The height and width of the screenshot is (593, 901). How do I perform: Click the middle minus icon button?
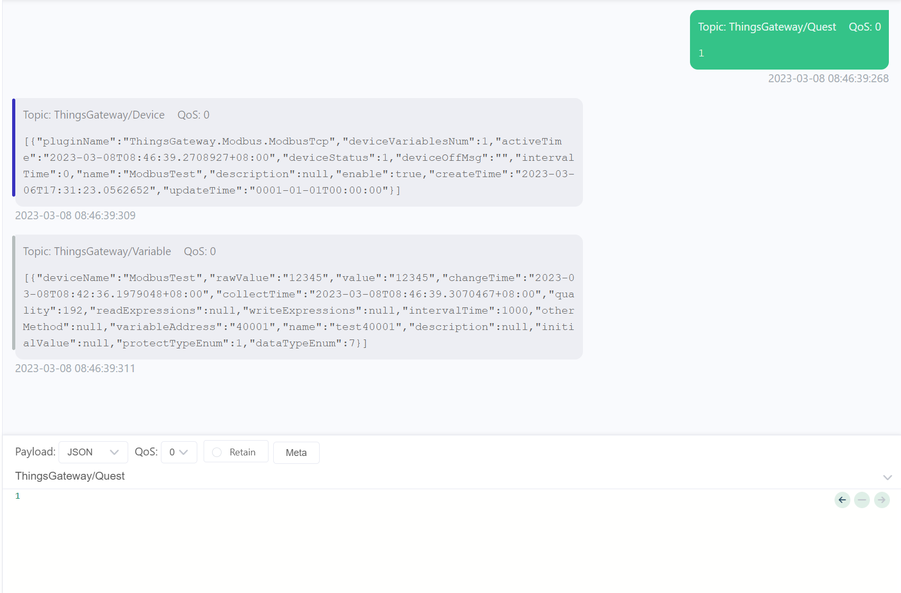tap(862, 500)
